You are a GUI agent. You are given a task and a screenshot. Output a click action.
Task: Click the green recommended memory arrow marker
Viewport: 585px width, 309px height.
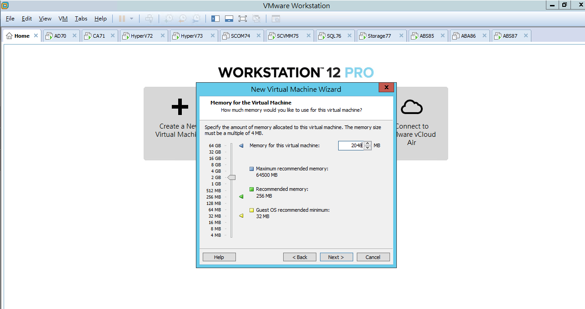click(x=241, y=197)
